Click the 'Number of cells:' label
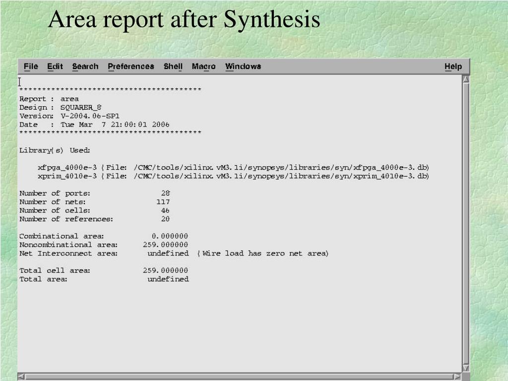The image size is (508, 381). coord(55,210)
